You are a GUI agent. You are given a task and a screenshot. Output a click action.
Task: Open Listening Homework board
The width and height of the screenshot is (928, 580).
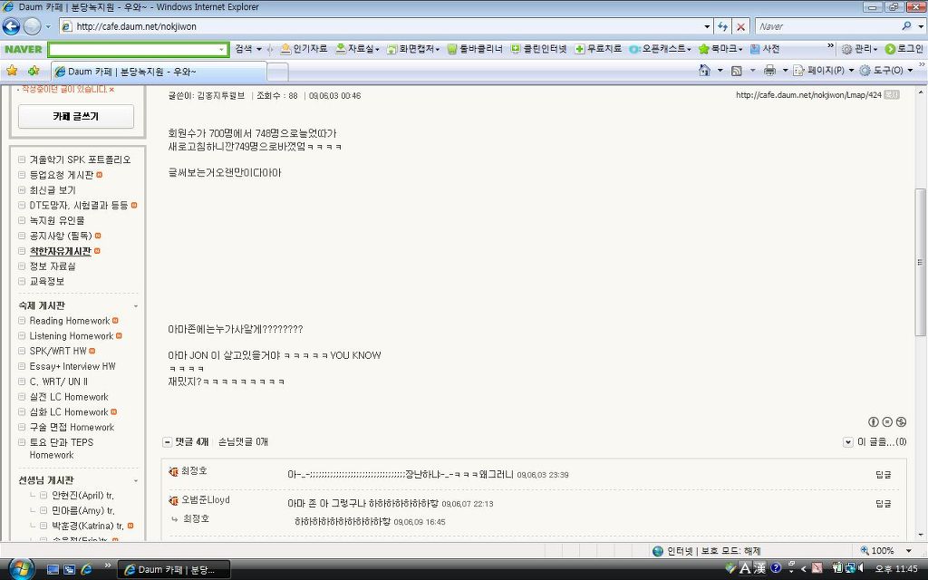click(x=71, y=336)
